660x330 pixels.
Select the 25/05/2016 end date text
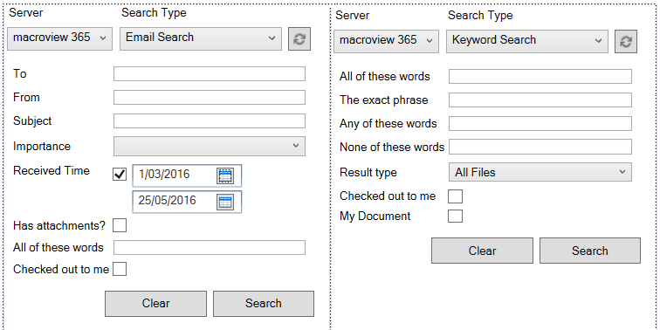(x=167, y=201)
